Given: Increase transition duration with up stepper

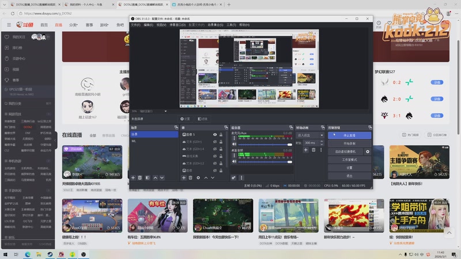Looking at the screenshot, I should (322, 141).
